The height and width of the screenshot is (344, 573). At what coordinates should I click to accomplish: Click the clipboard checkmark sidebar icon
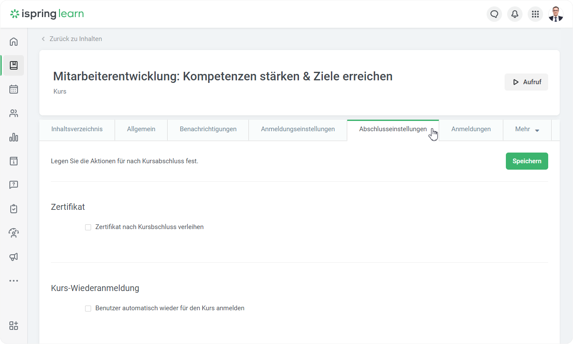[x=14, y=209]
